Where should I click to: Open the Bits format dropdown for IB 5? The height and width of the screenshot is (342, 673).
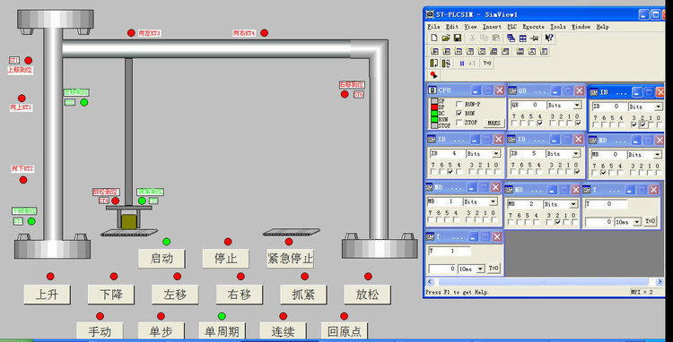click(576, 153)
